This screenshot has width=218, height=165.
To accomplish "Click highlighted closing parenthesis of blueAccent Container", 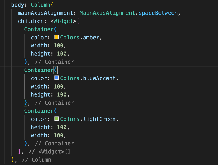I will [x=25, y=103].
